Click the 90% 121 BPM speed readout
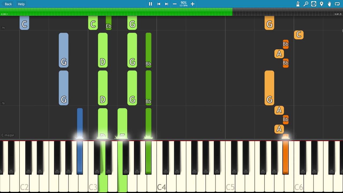Viewport: 343px width, 193px height. pos(184,4)
